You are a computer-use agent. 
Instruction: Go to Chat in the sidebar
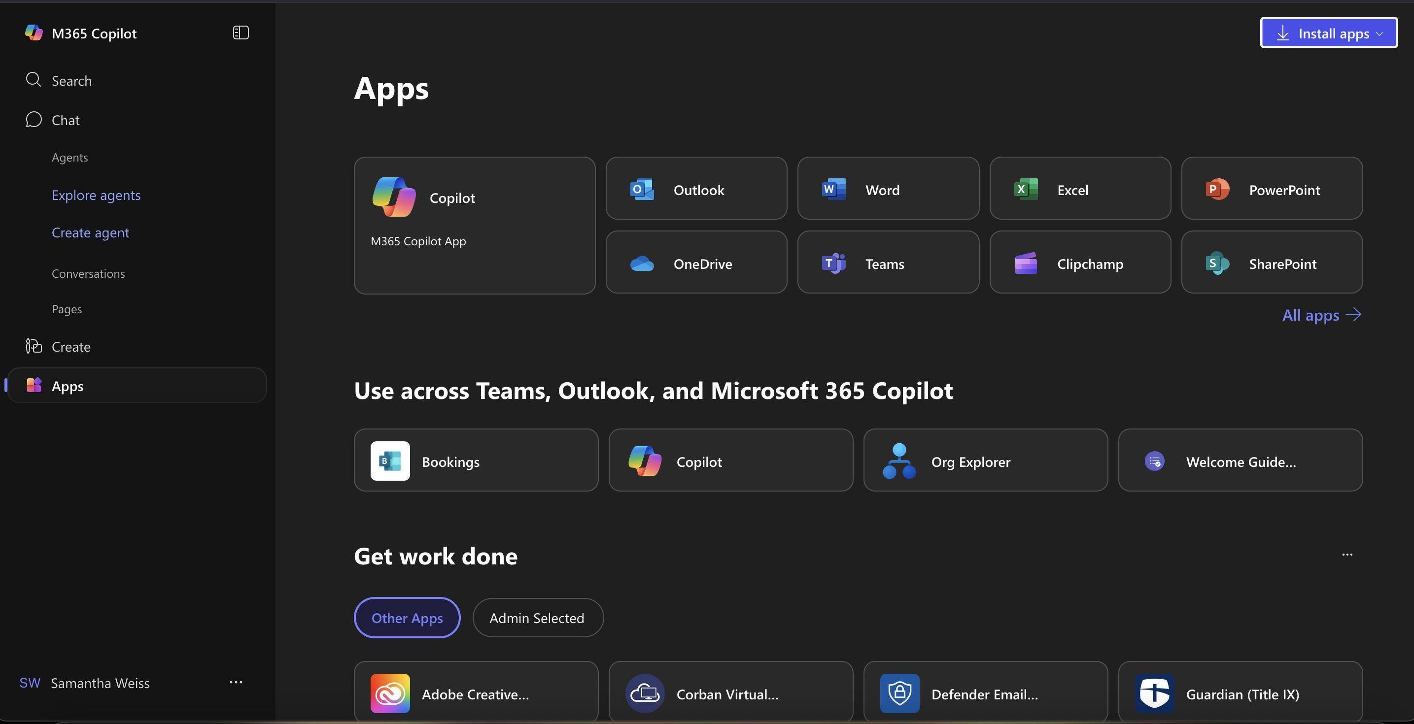pyautogui.click(x=66, y=120)
